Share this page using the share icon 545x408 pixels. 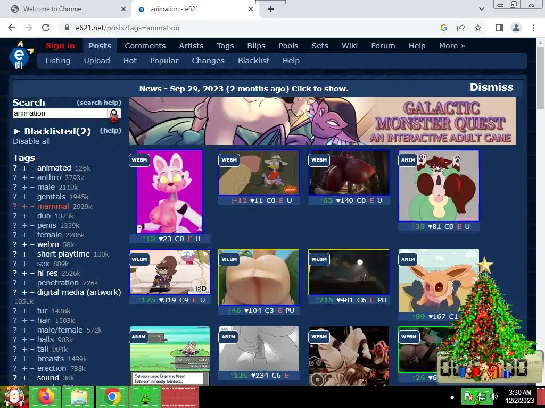point(461,28)
